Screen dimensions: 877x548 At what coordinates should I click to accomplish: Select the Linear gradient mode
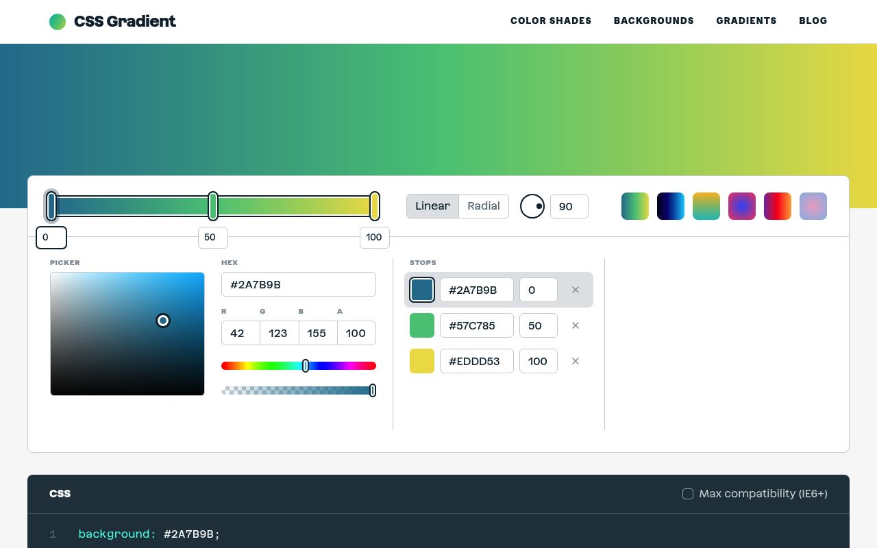432,206
